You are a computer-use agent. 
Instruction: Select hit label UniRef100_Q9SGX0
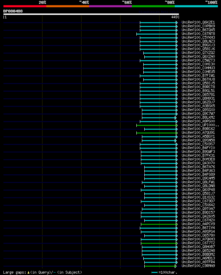[198, 110]
